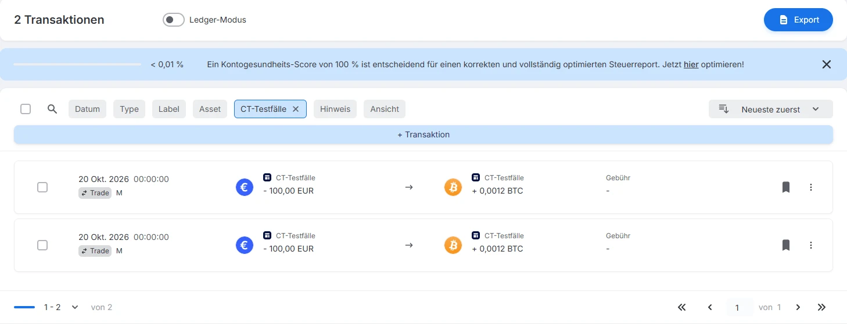Select the first transaction row's checkbox
The width and height of the screenshot is (847, 324).
pos(42,187)
